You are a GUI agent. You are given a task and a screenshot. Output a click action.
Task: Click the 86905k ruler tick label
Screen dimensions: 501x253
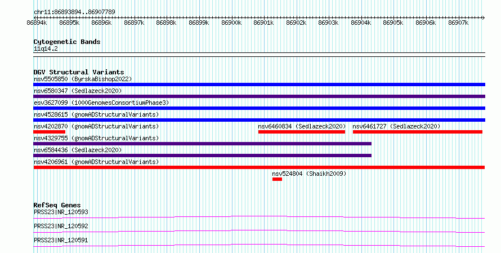393,23
